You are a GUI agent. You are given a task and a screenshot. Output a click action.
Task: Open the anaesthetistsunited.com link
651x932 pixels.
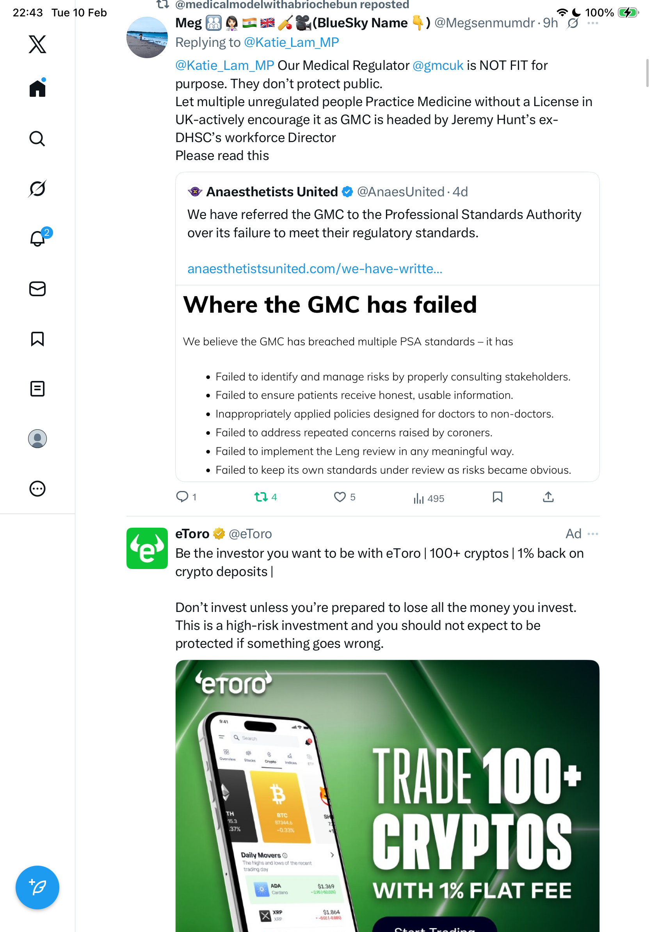[315, 269]
